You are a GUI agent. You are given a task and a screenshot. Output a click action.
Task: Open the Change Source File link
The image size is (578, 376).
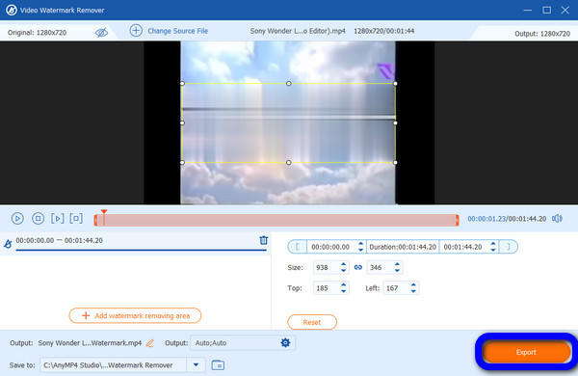click(177, 31)
